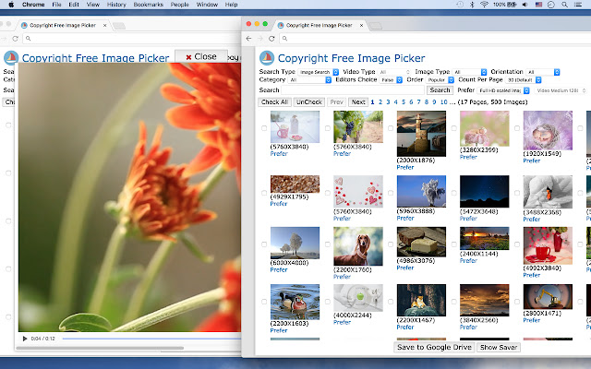Click Prefer under the 5960X3888 frosty tree image
This screenshot has width=591, height=369.
[x=405, y=218]
